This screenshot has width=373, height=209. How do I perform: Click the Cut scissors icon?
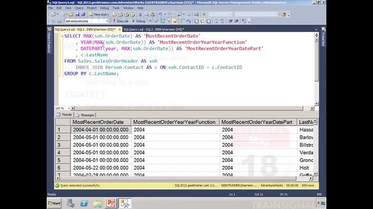[140, 15]
